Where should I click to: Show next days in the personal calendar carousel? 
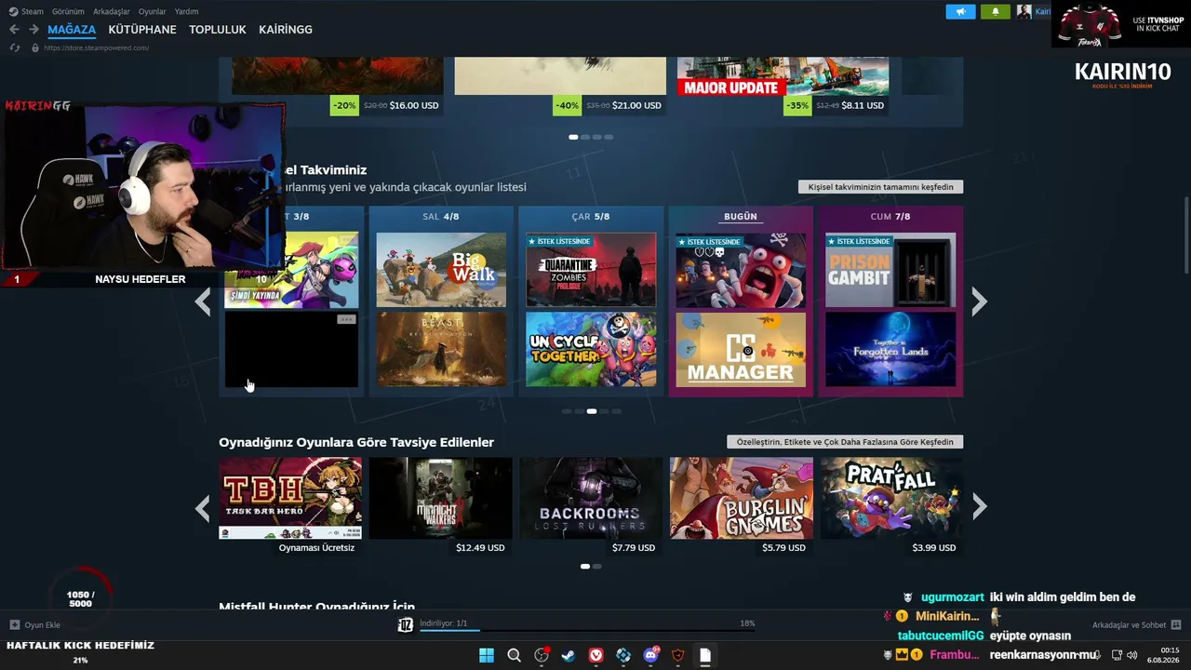coord(979,301)
